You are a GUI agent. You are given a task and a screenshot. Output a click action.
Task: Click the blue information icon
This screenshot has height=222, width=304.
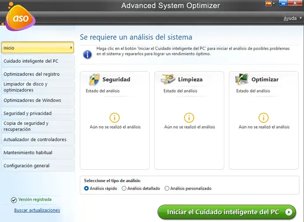coord(87,54)
